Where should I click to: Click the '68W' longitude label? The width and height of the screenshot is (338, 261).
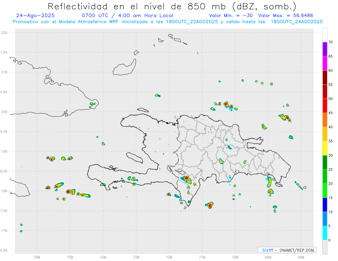301,257
